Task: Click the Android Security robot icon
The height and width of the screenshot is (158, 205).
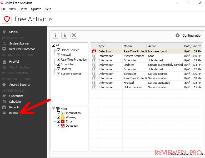Action: pyautogui.click(x=4, y=85)
